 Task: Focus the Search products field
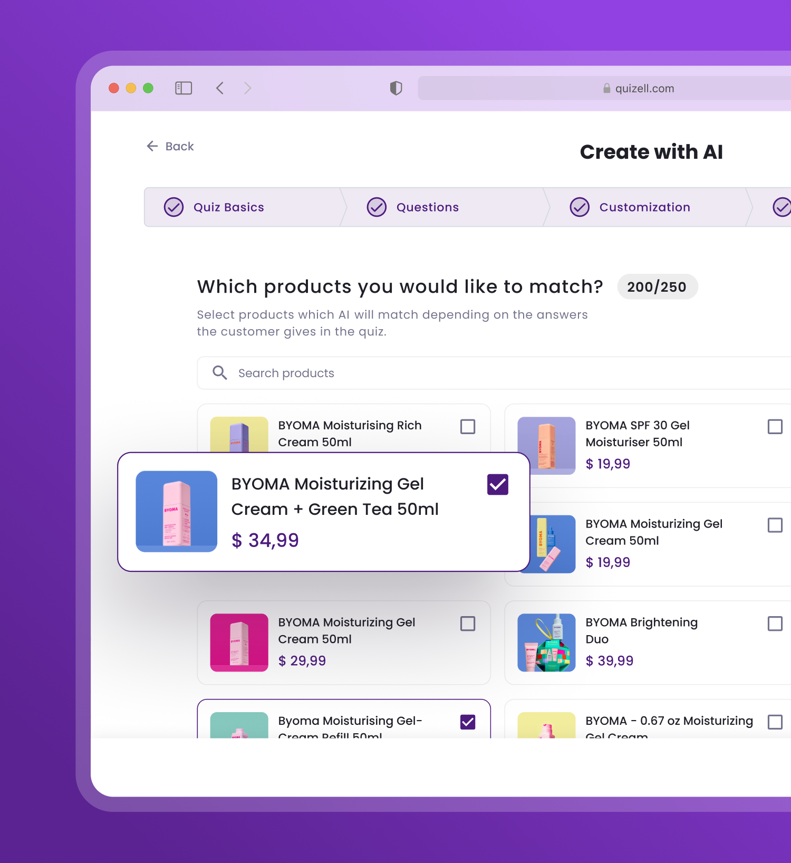click(494, 373)
